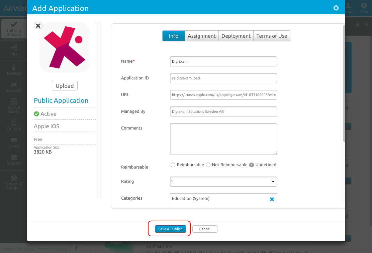Viewport: 372px width, 253px height.
Task: Click the home icon in header
Action: pos(358,25)
